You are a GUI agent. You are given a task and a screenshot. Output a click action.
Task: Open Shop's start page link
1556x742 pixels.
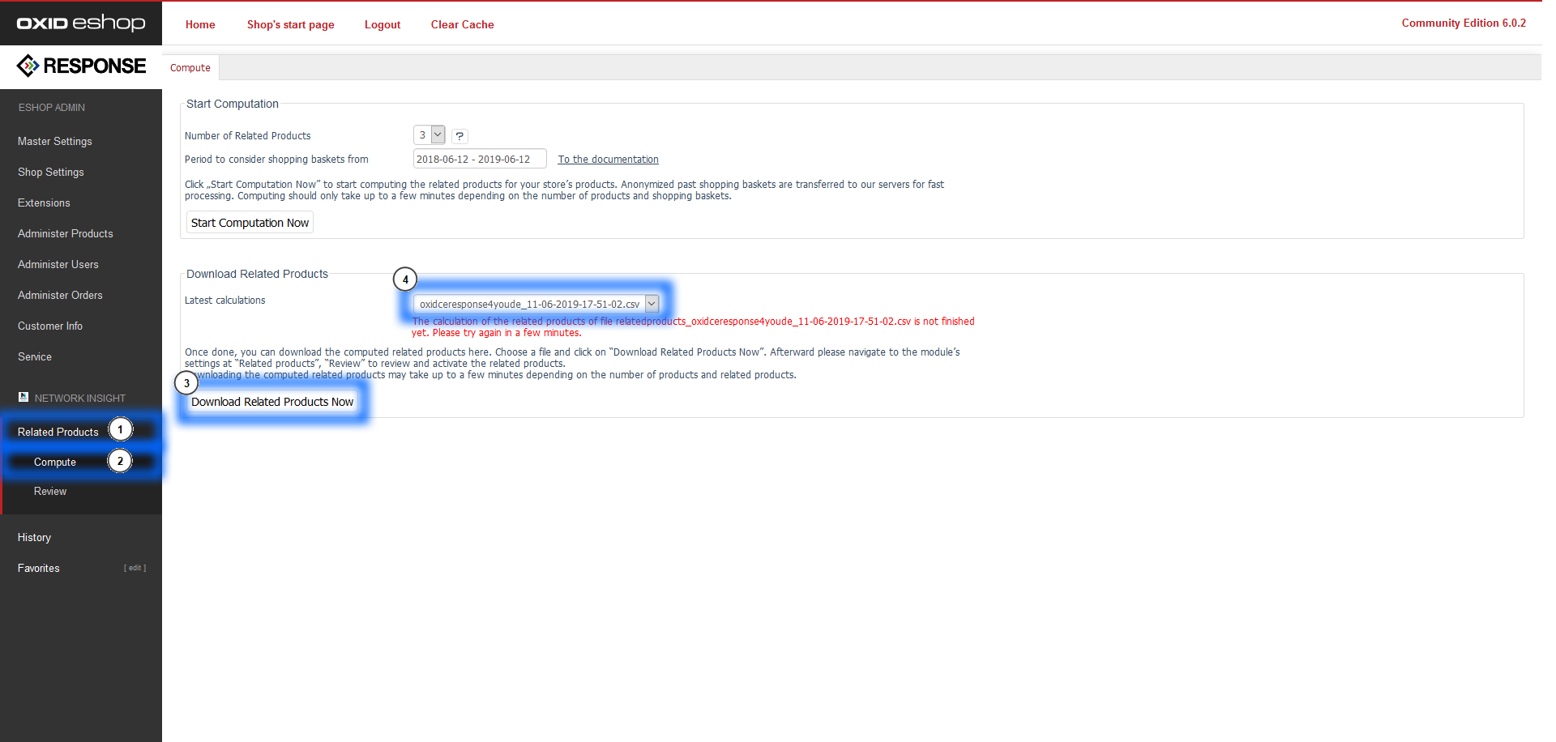coord(290,24)
